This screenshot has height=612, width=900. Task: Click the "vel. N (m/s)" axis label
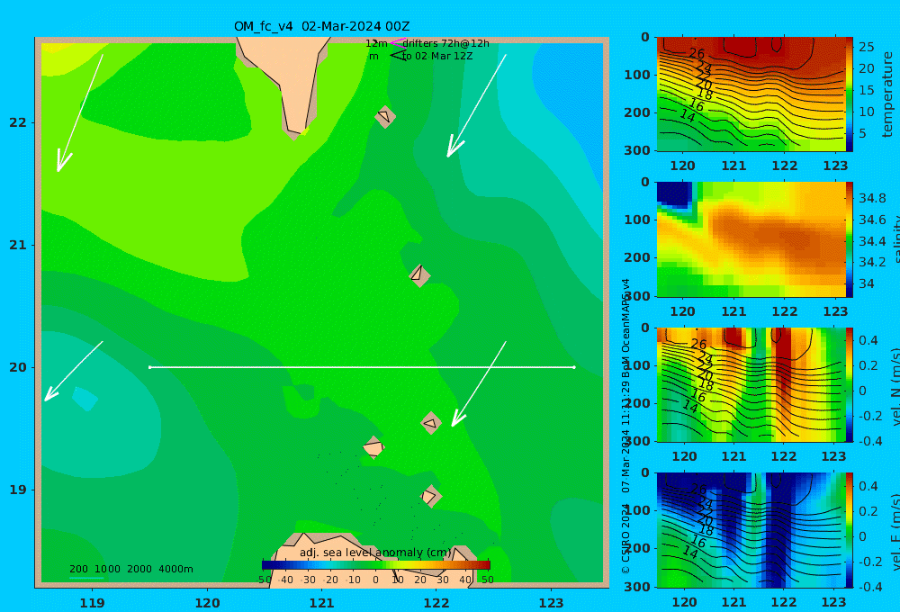click(894, 387)
